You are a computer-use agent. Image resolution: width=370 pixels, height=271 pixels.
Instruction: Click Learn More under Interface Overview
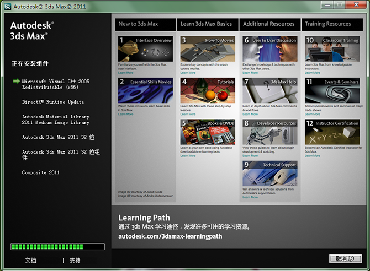point(125,73)
